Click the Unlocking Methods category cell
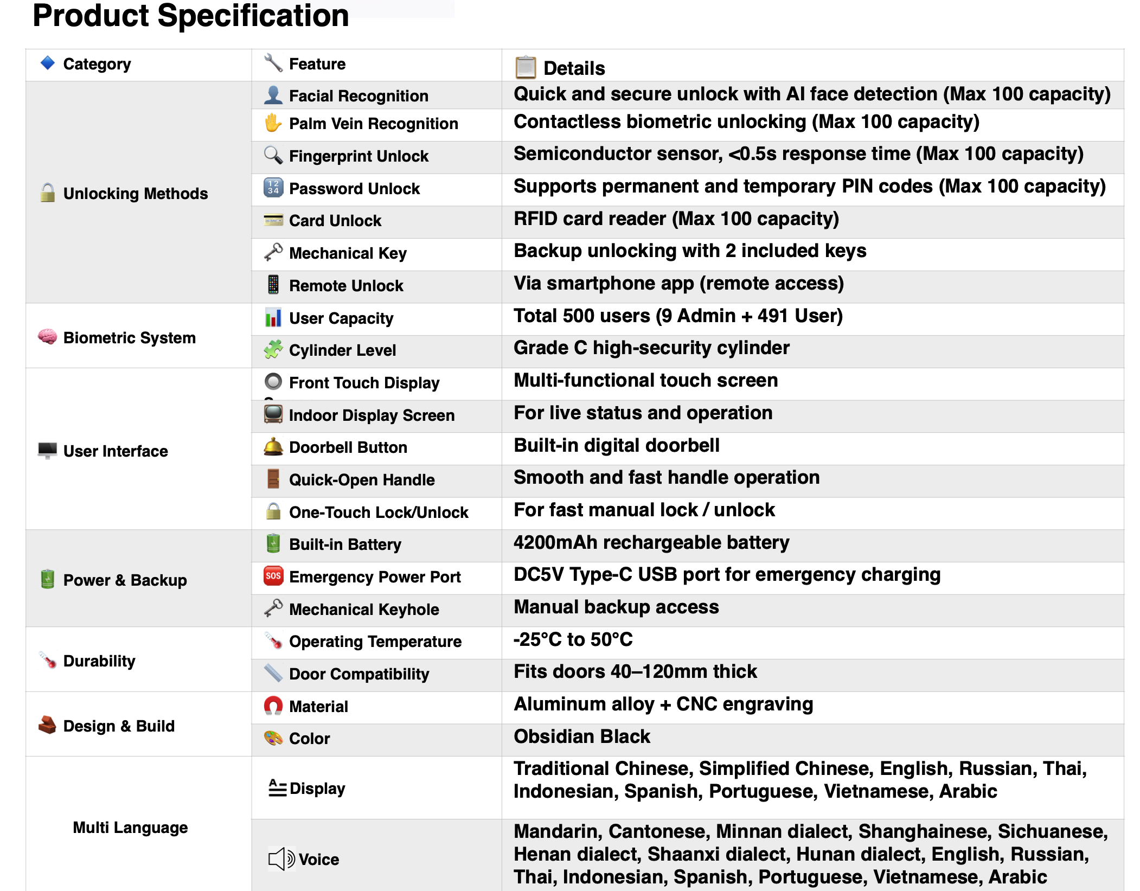 pos(135,194)
